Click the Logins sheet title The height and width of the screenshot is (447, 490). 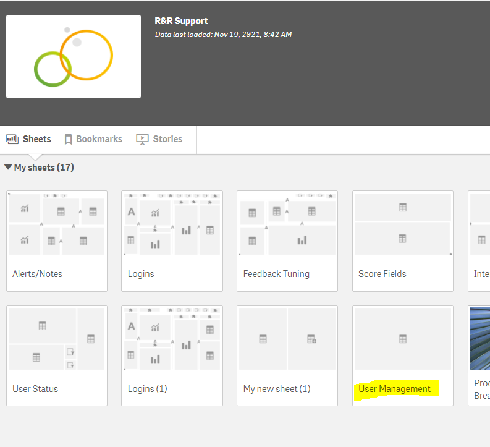coord(141,274)
